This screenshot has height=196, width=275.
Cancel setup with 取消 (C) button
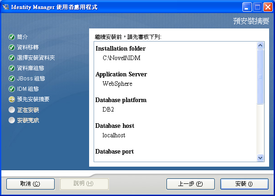click(30, 184)
